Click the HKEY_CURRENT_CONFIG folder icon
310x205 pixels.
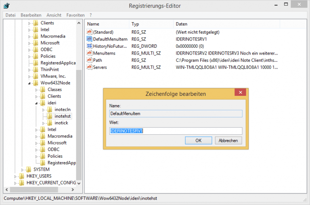pos(21,183)
